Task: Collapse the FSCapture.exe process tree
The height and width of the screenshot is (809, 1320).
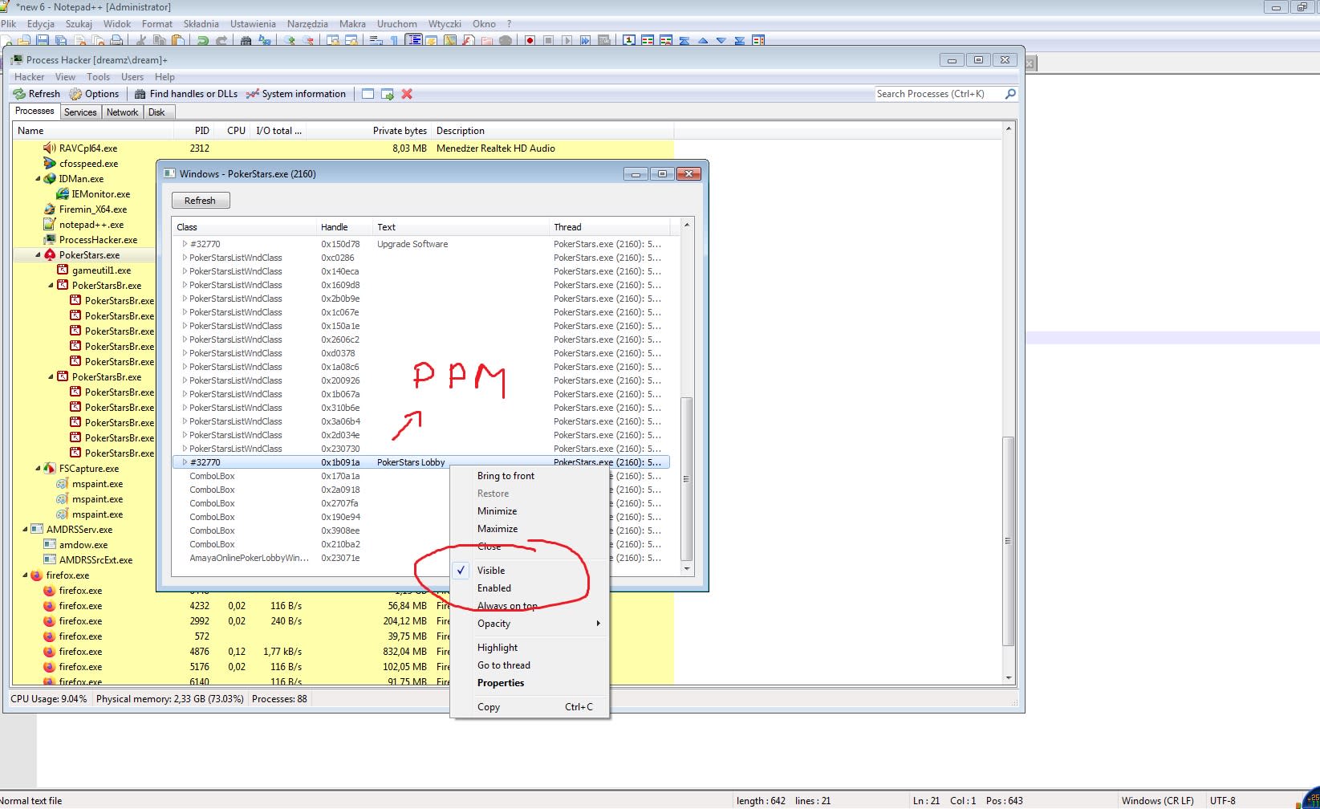Action: click(x=38, y=469)
